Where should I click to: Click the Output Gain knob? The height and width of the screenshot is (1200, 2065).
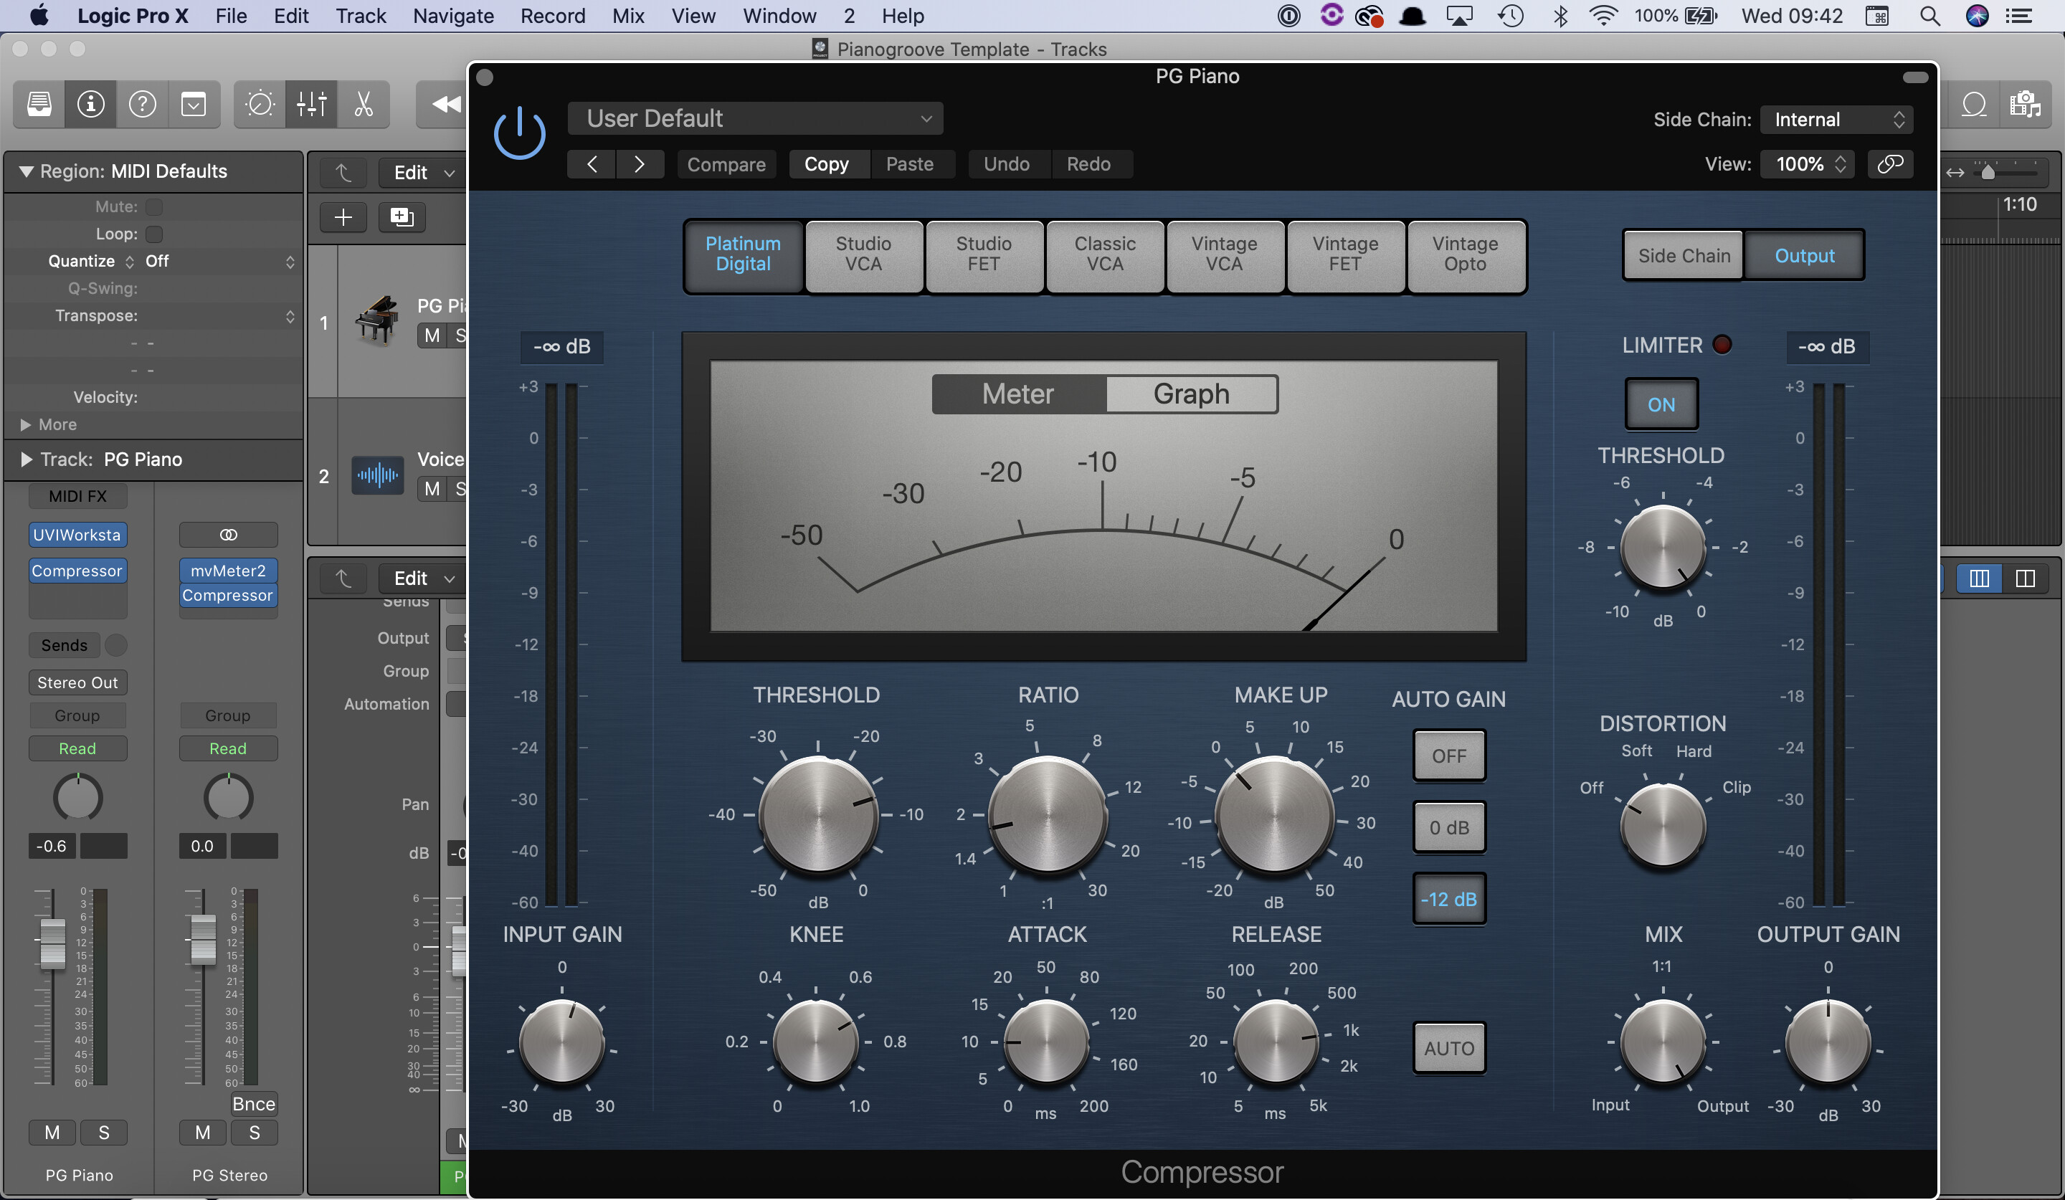(1828, 1043)
